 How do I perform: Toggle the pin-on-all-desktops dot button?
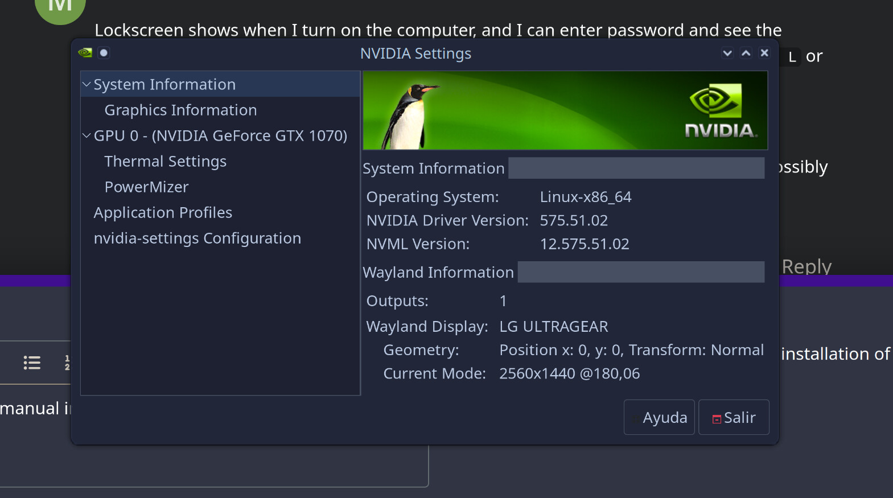coord(104,53)
